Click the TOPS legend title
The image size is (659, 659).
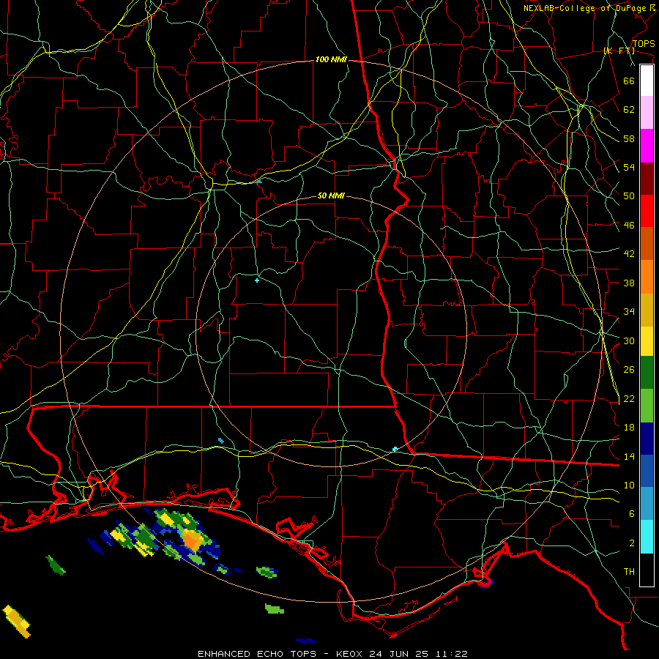(x=644, y=43)
